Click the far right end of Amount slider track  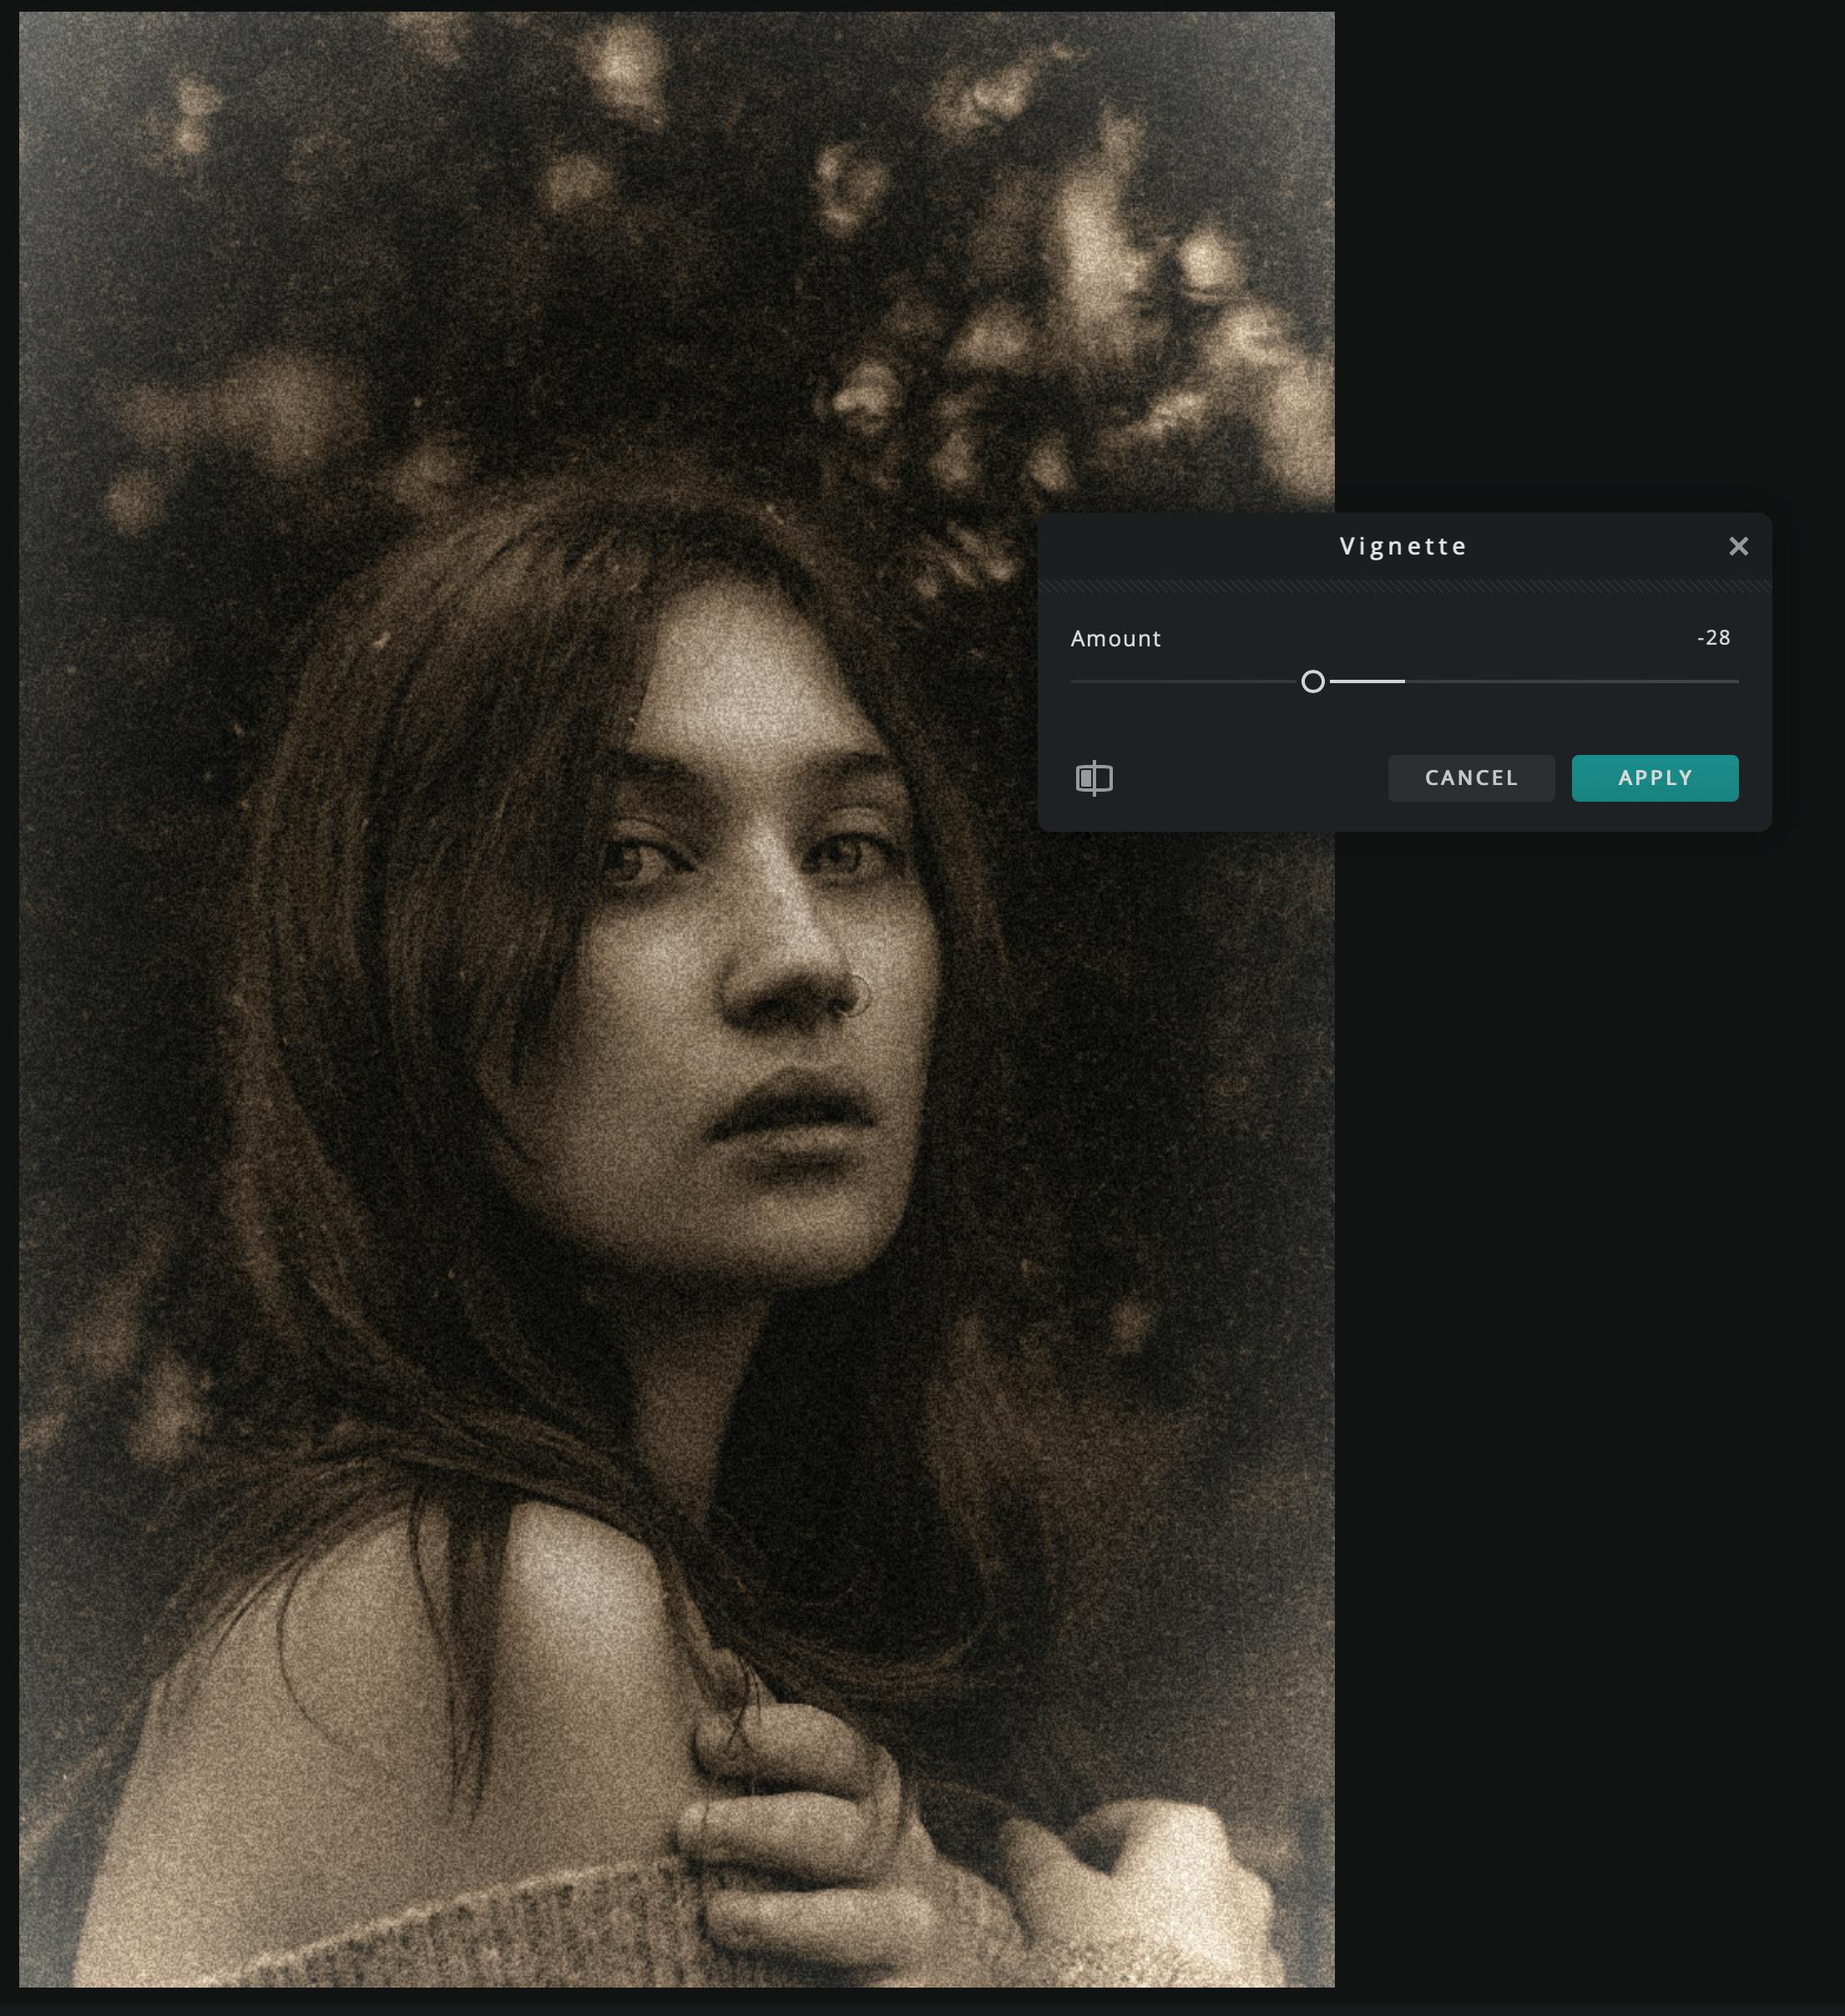click(x=1736, y=682)
